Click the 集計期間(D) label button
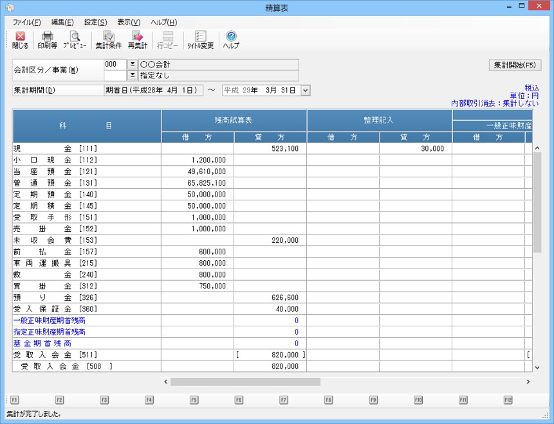Viewport: 554px width, 424px height. coord(57,91)
